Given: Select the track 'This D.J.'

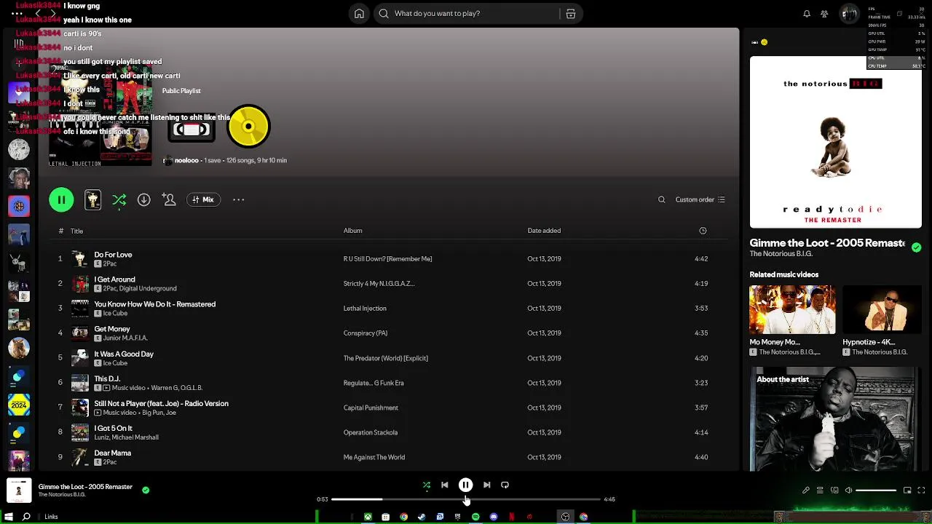Looking at the screenshot, I should 107,378.
